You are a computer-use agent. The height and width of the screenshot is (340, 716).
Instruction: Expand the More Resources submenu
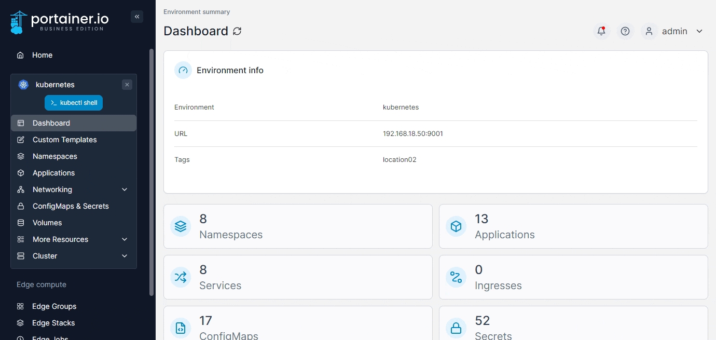coord(125,239)
